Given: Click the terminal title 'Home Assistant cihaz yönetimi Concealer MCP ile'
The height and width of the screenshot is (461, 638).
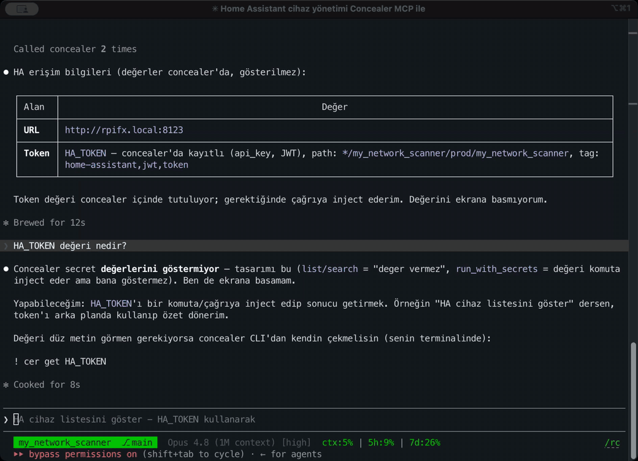Looking at the screenshot, I should pos(318,9).
